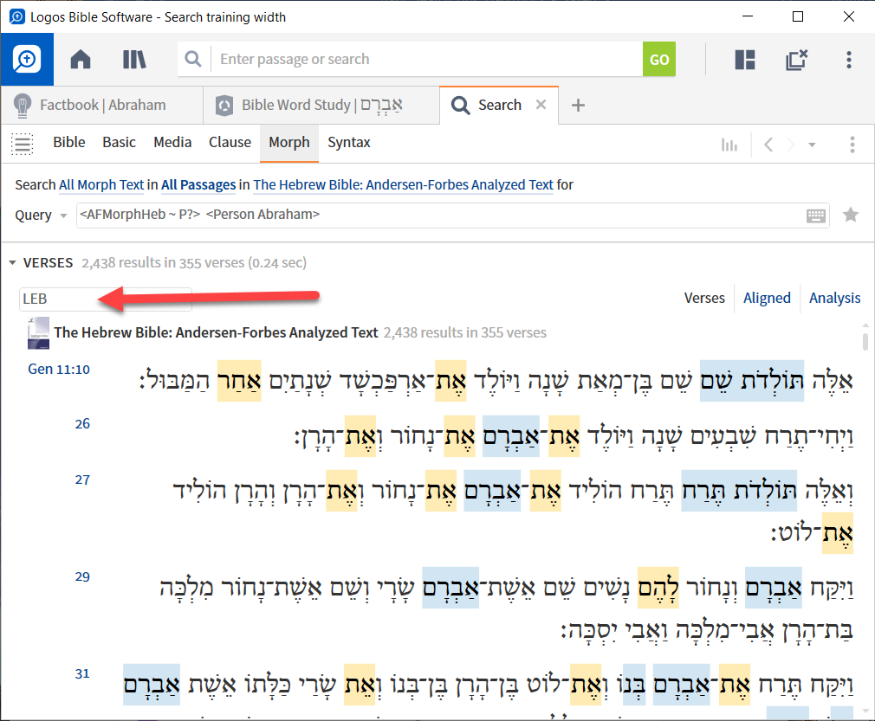Open the on-screen keyboard icon in query
This screenshot has width=875, height=721.
tap(816, 216)
